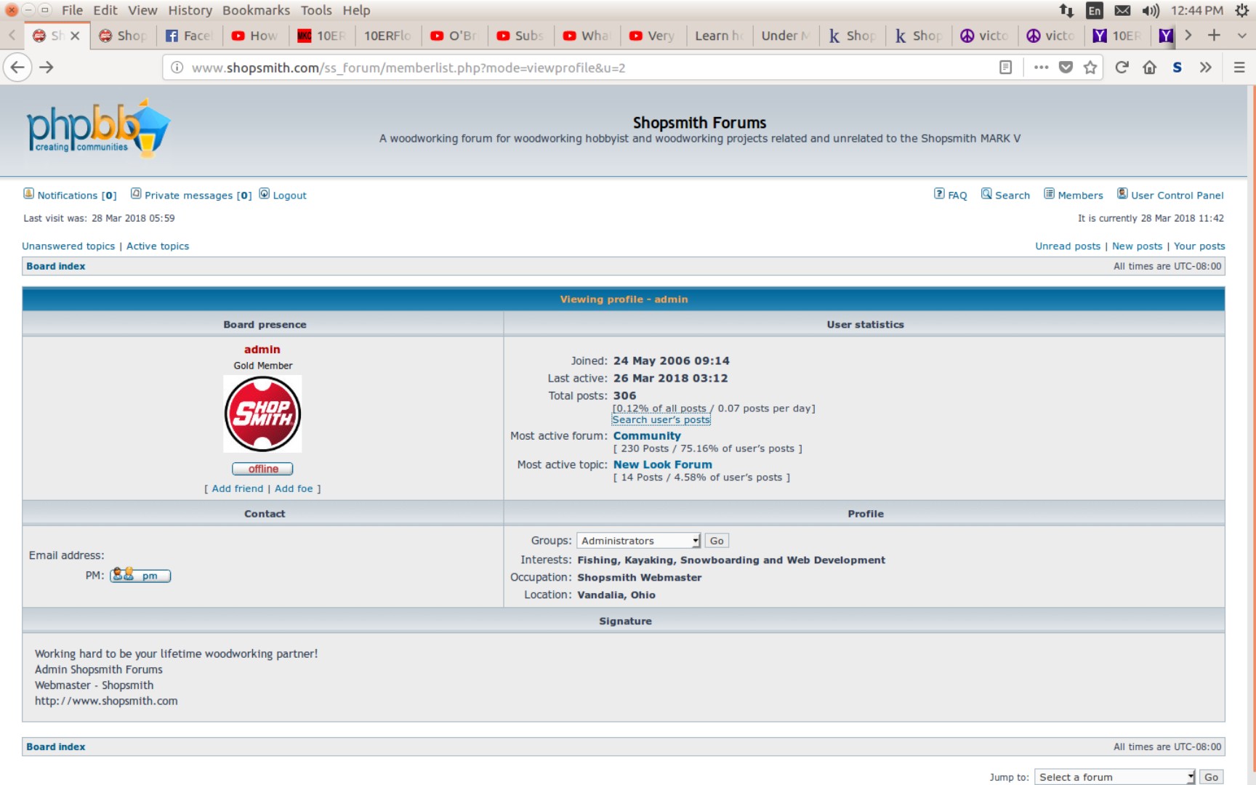Click the browser back arrow button
The width and height of the screenshot is (1256, 785).
click(17, 68)
